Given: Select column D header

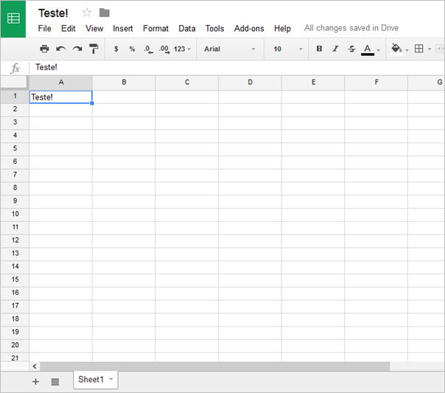Looking at the screenshot, I should pyautogui.click(x=250, y=83).
